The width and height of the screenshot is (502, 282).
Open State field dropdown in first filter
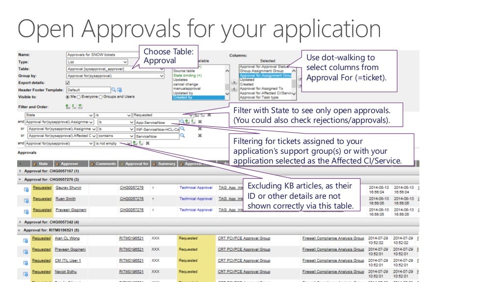pyautogui.click(x=59, y=115)
